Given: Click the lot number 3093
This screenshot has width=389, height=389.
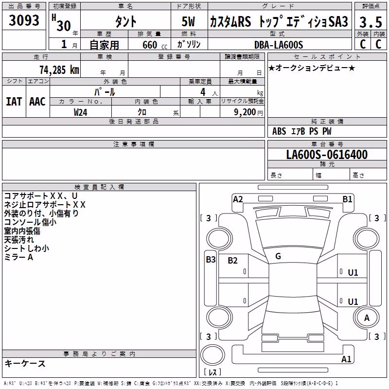Looking at the screenshot, I should pyautogui.click(x=24, y=20).
